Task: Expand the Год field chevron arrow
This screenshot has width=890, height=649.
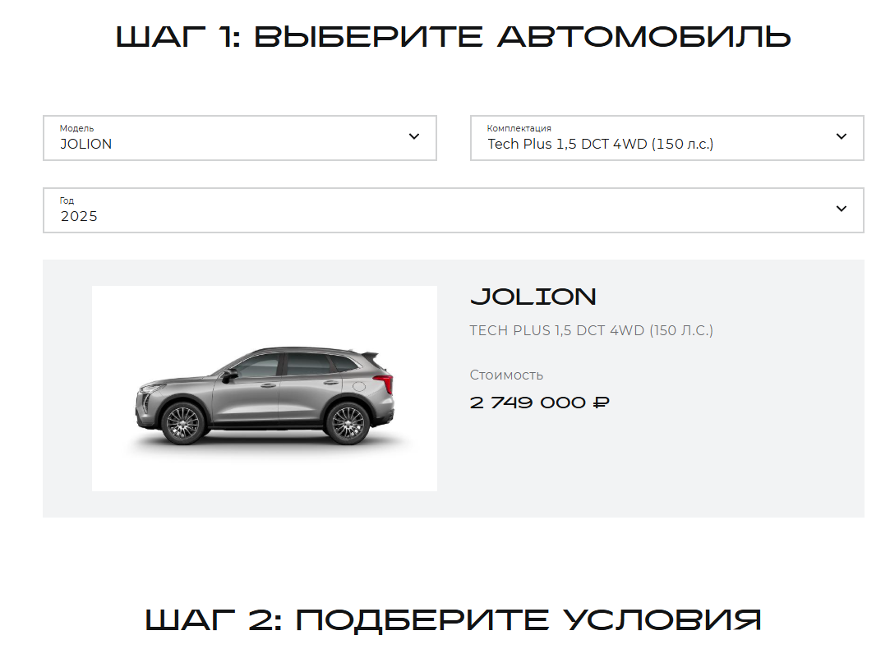Action: click(842, 209)
